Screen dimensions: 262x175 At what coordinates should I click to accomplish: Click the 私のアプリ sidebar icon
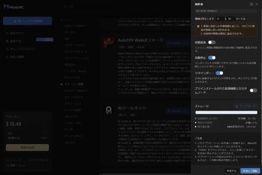(7, 33)
